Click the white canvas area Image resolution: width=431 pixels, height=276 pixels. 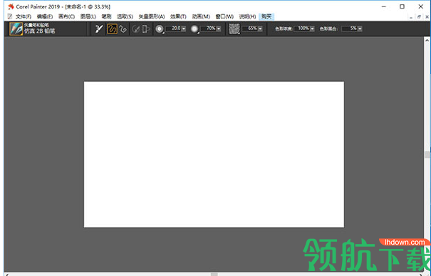point(214,154)
